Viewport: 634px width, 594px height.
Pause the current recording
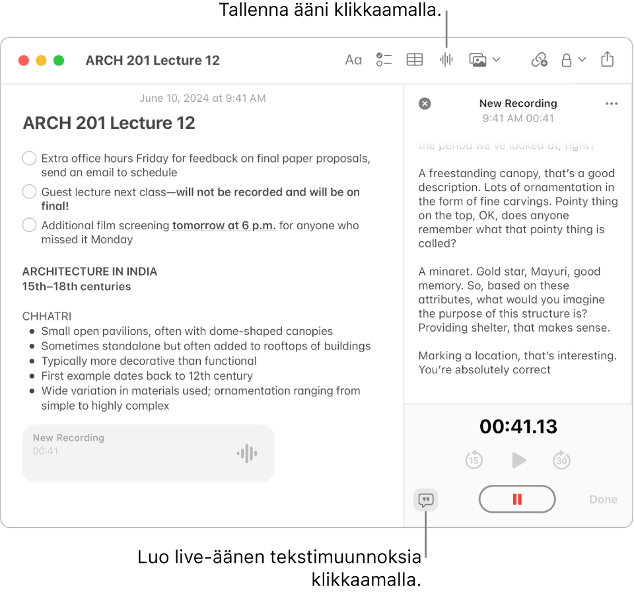tap(517, 500)
